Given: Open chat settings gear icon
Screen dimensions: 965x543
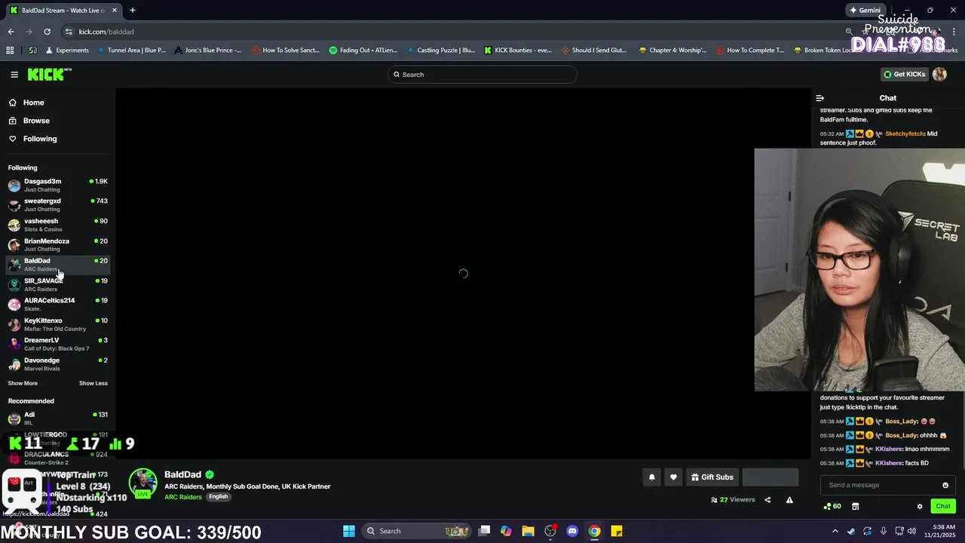Looking at the screenshot, I should (x=920, y=507).
